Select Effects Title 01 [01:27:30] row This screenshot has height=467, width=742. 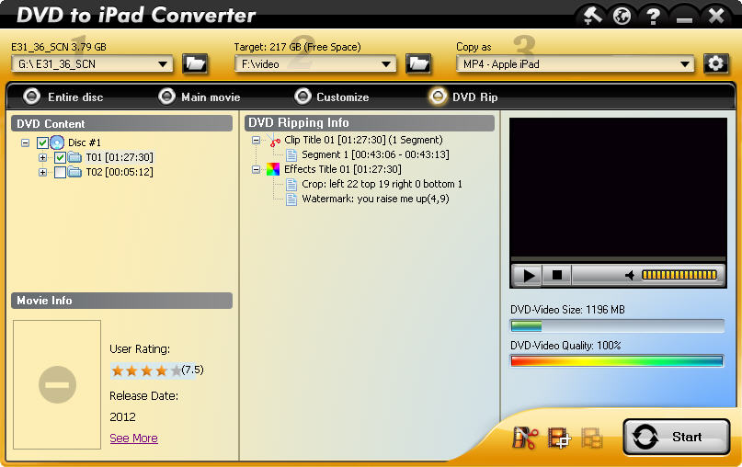343,169
